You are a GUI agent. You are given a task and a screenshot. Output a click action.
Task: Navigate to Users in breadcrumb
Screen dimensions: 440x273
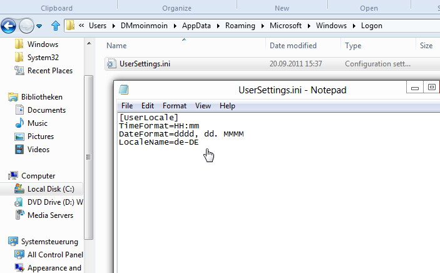[98, 26]
